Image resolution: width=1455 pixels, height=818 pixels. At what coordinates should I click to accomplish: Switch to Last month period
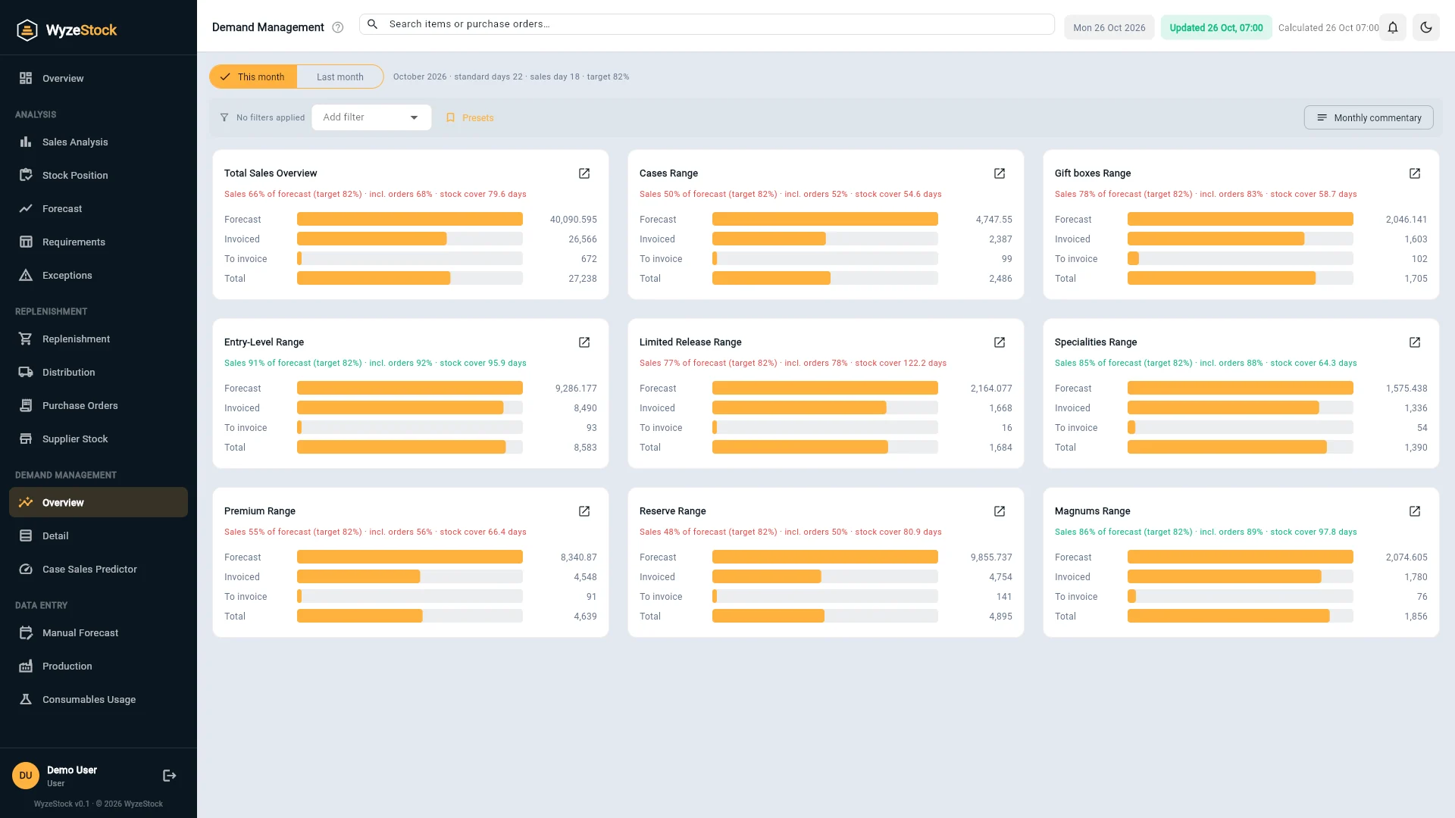[340, 76]
